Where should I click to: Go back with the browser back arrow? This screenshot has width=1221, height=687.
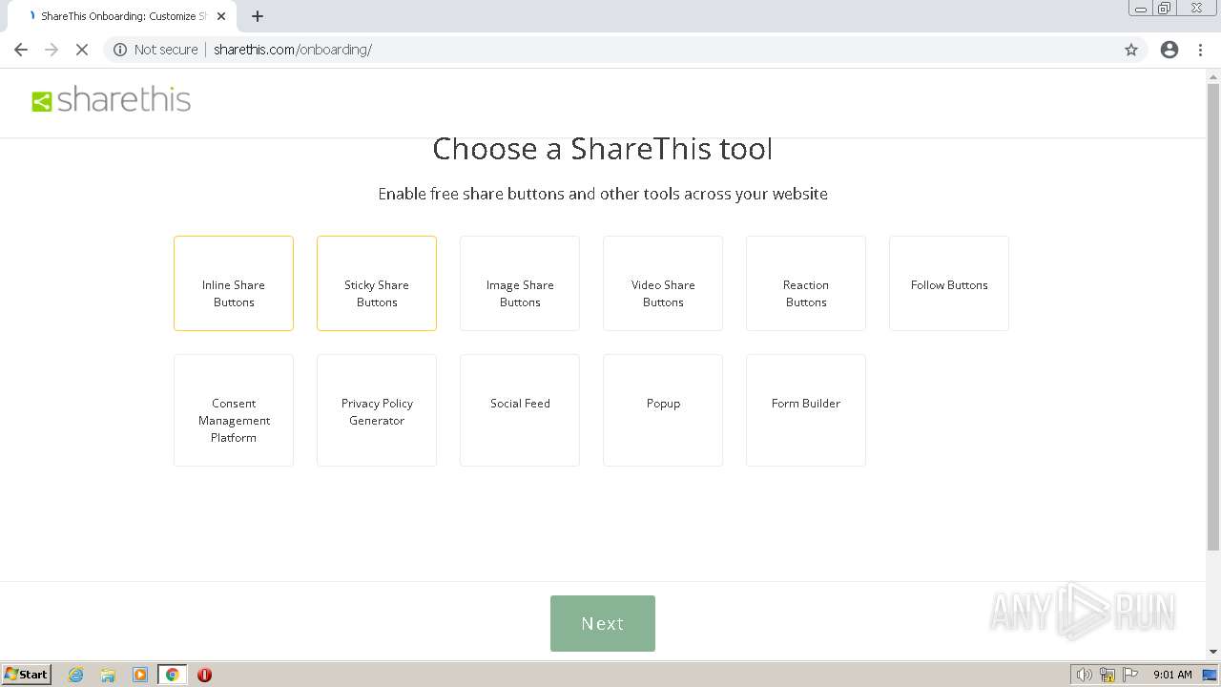21,50
